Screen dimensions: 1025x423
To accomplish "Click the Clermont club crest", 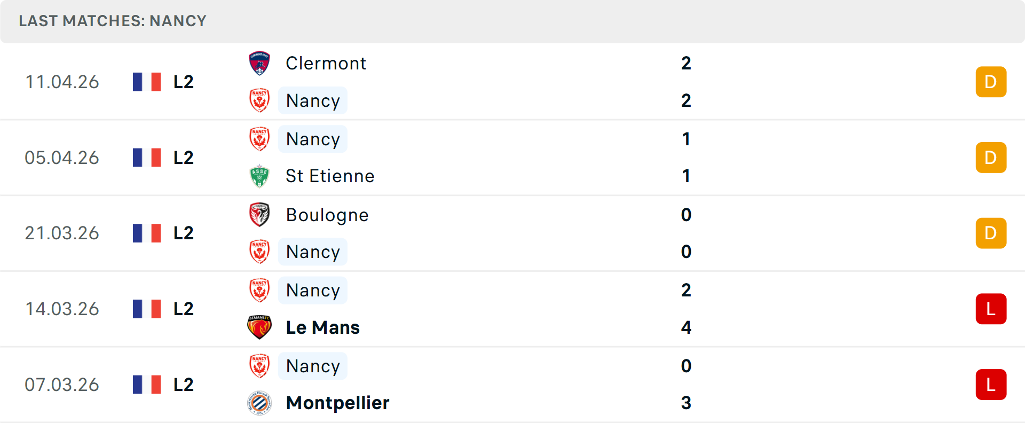I will pos(259,64).
